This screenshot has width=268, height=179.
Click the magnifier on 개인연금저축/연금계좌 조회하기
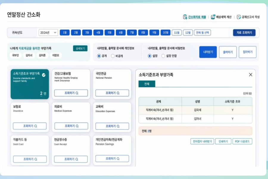tap(119, 158)
